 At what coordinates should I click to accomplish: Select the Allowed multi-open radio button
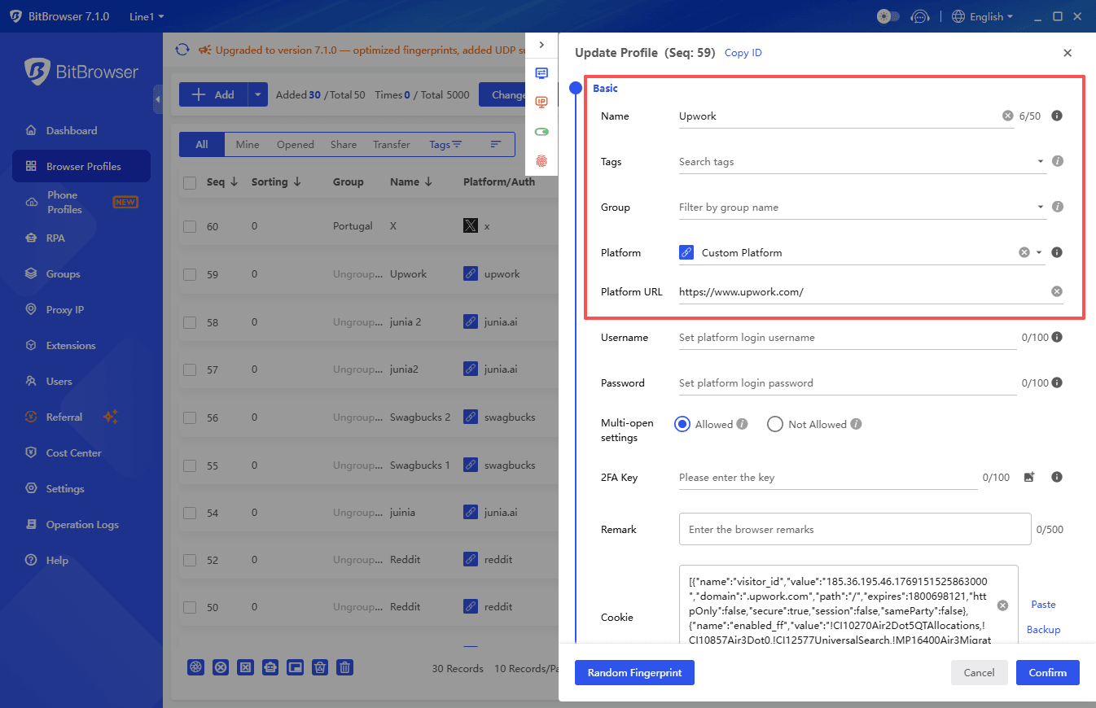682,424
